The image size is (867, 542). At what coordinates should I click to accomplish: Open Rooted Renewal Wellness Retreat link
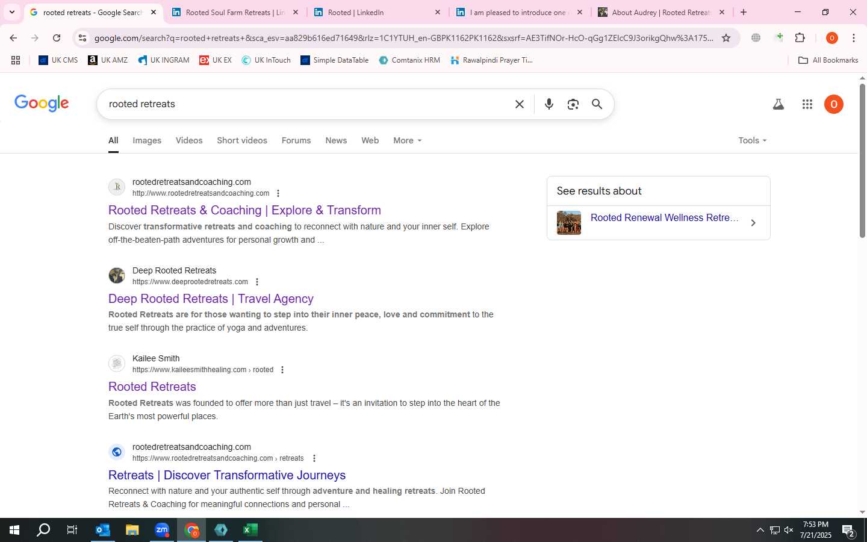coord(664,218)
